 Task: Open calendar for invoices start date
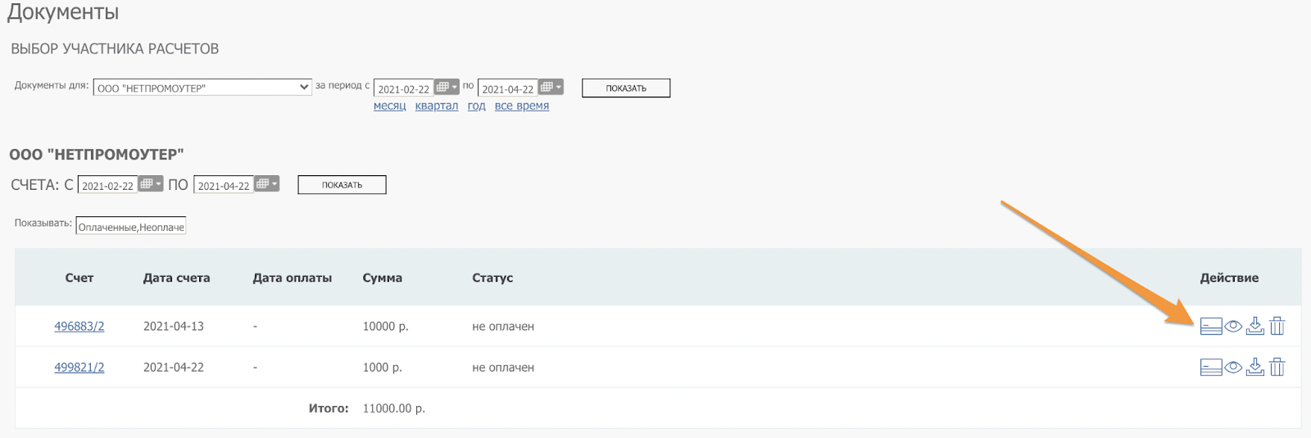point(151,183)
